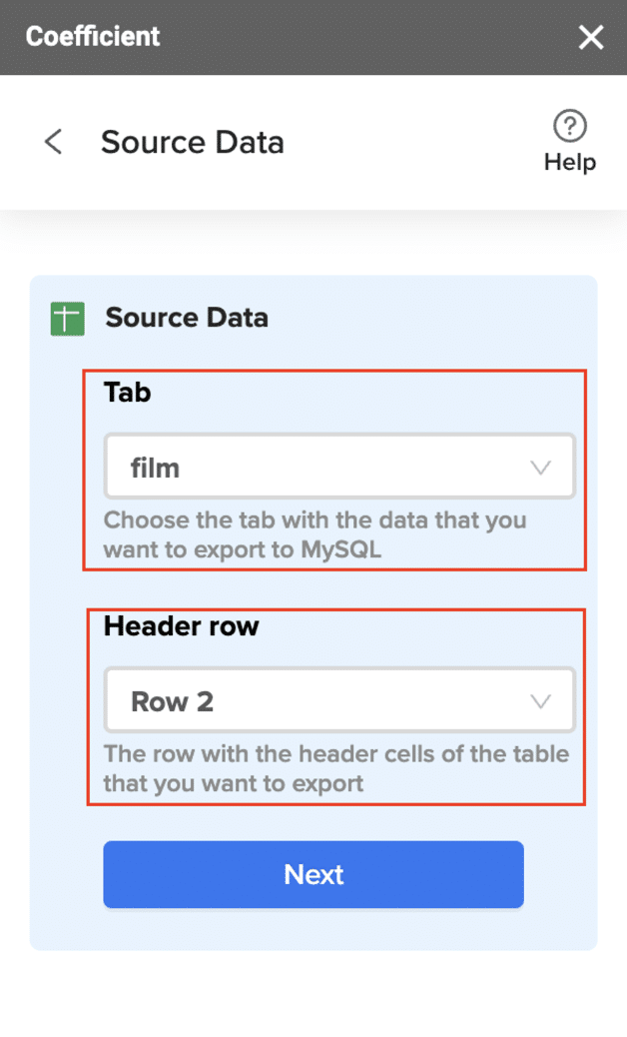Open the Header row dropdown showing Row 2
Image resolution: width=627 pixels, height=1037 pixels.
(x=339, y=701)
